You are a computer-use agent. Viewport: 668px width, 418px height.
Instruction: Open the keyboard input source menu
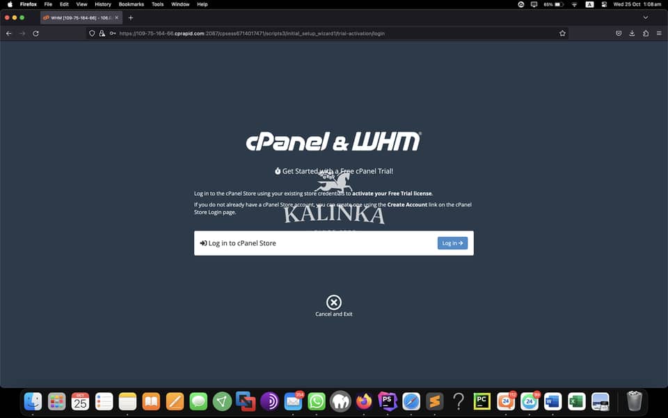pos(589,4)
